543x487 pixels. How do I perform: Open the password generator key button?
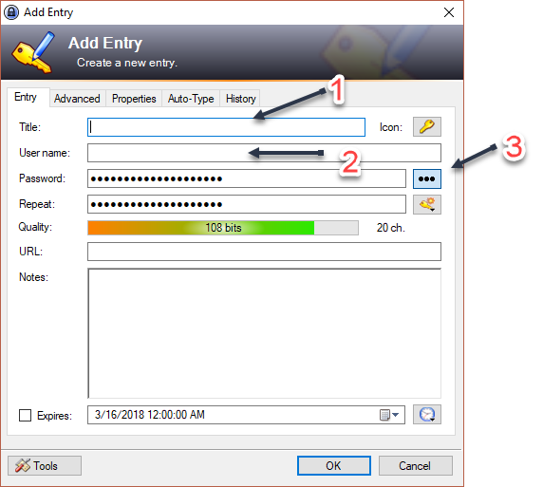point(426,204)
